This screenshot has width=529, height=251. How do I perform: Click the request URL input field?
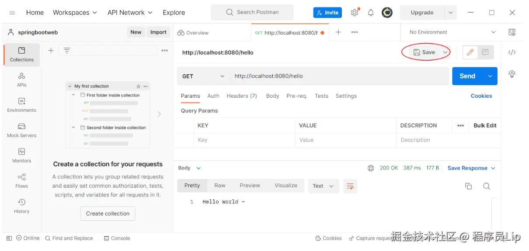339,76
